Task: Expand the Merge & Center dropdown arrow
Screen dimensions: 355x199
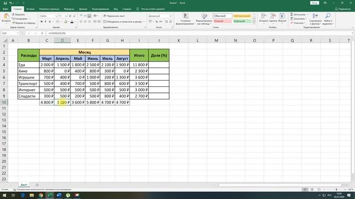Action: tap(144, 22)
